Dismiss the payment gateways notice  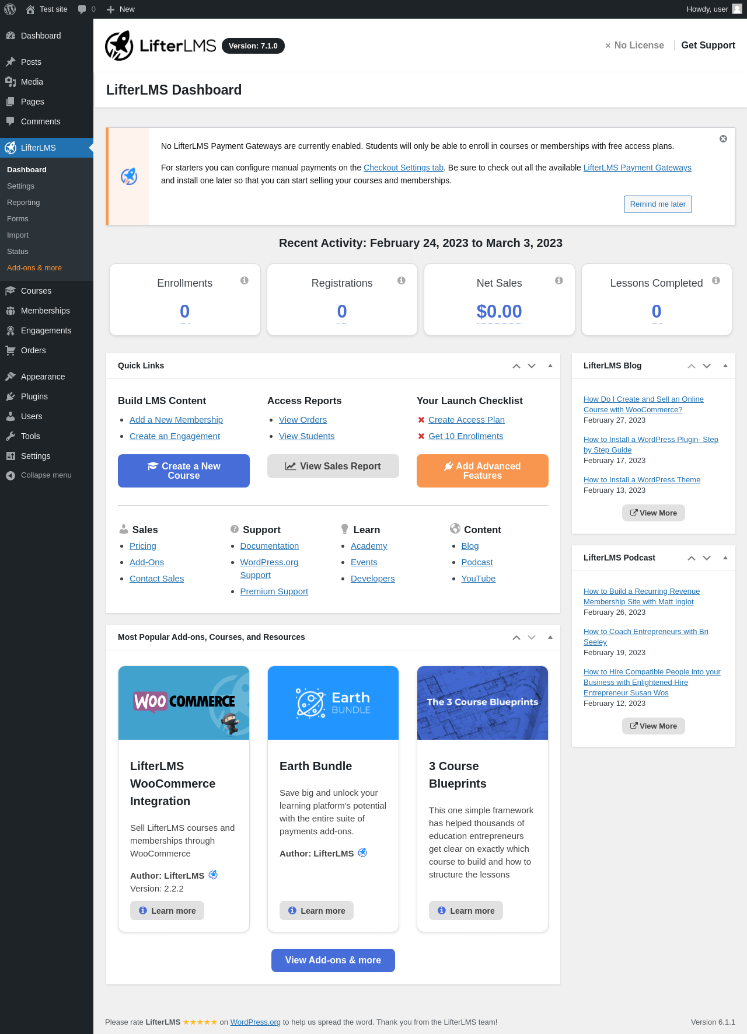[723, 139]
